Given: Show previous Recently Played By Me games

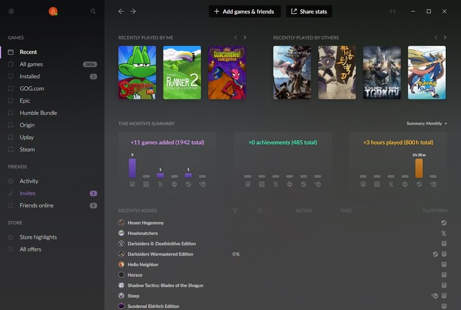Looking at the screenshot, I should point(236,38).
